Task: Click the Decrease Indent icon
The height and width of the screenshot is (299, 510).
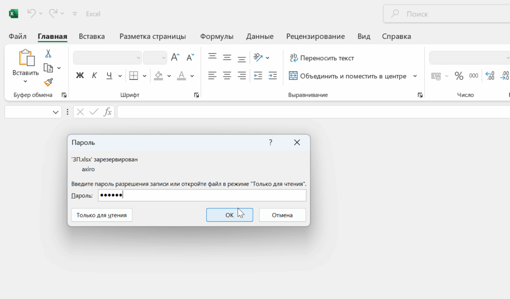Action: point(258,76)
